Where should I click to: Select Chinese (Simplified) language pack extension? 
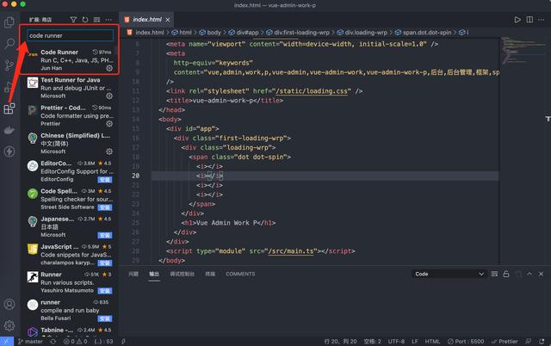tap(70, 144)
